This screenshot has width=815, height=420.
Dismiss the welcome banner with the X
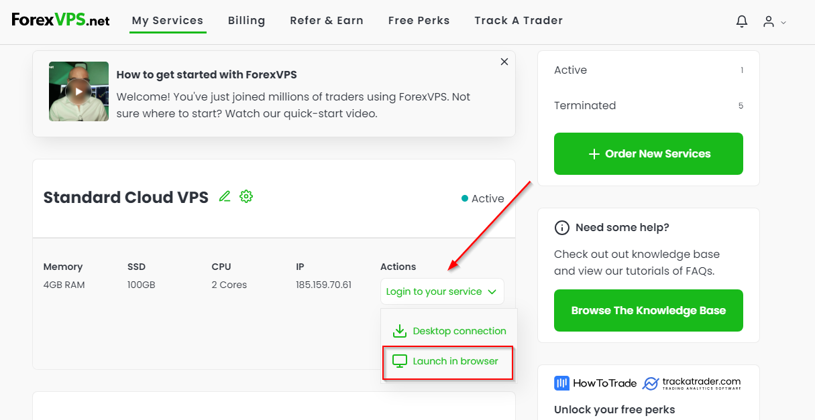pos(504,61)
